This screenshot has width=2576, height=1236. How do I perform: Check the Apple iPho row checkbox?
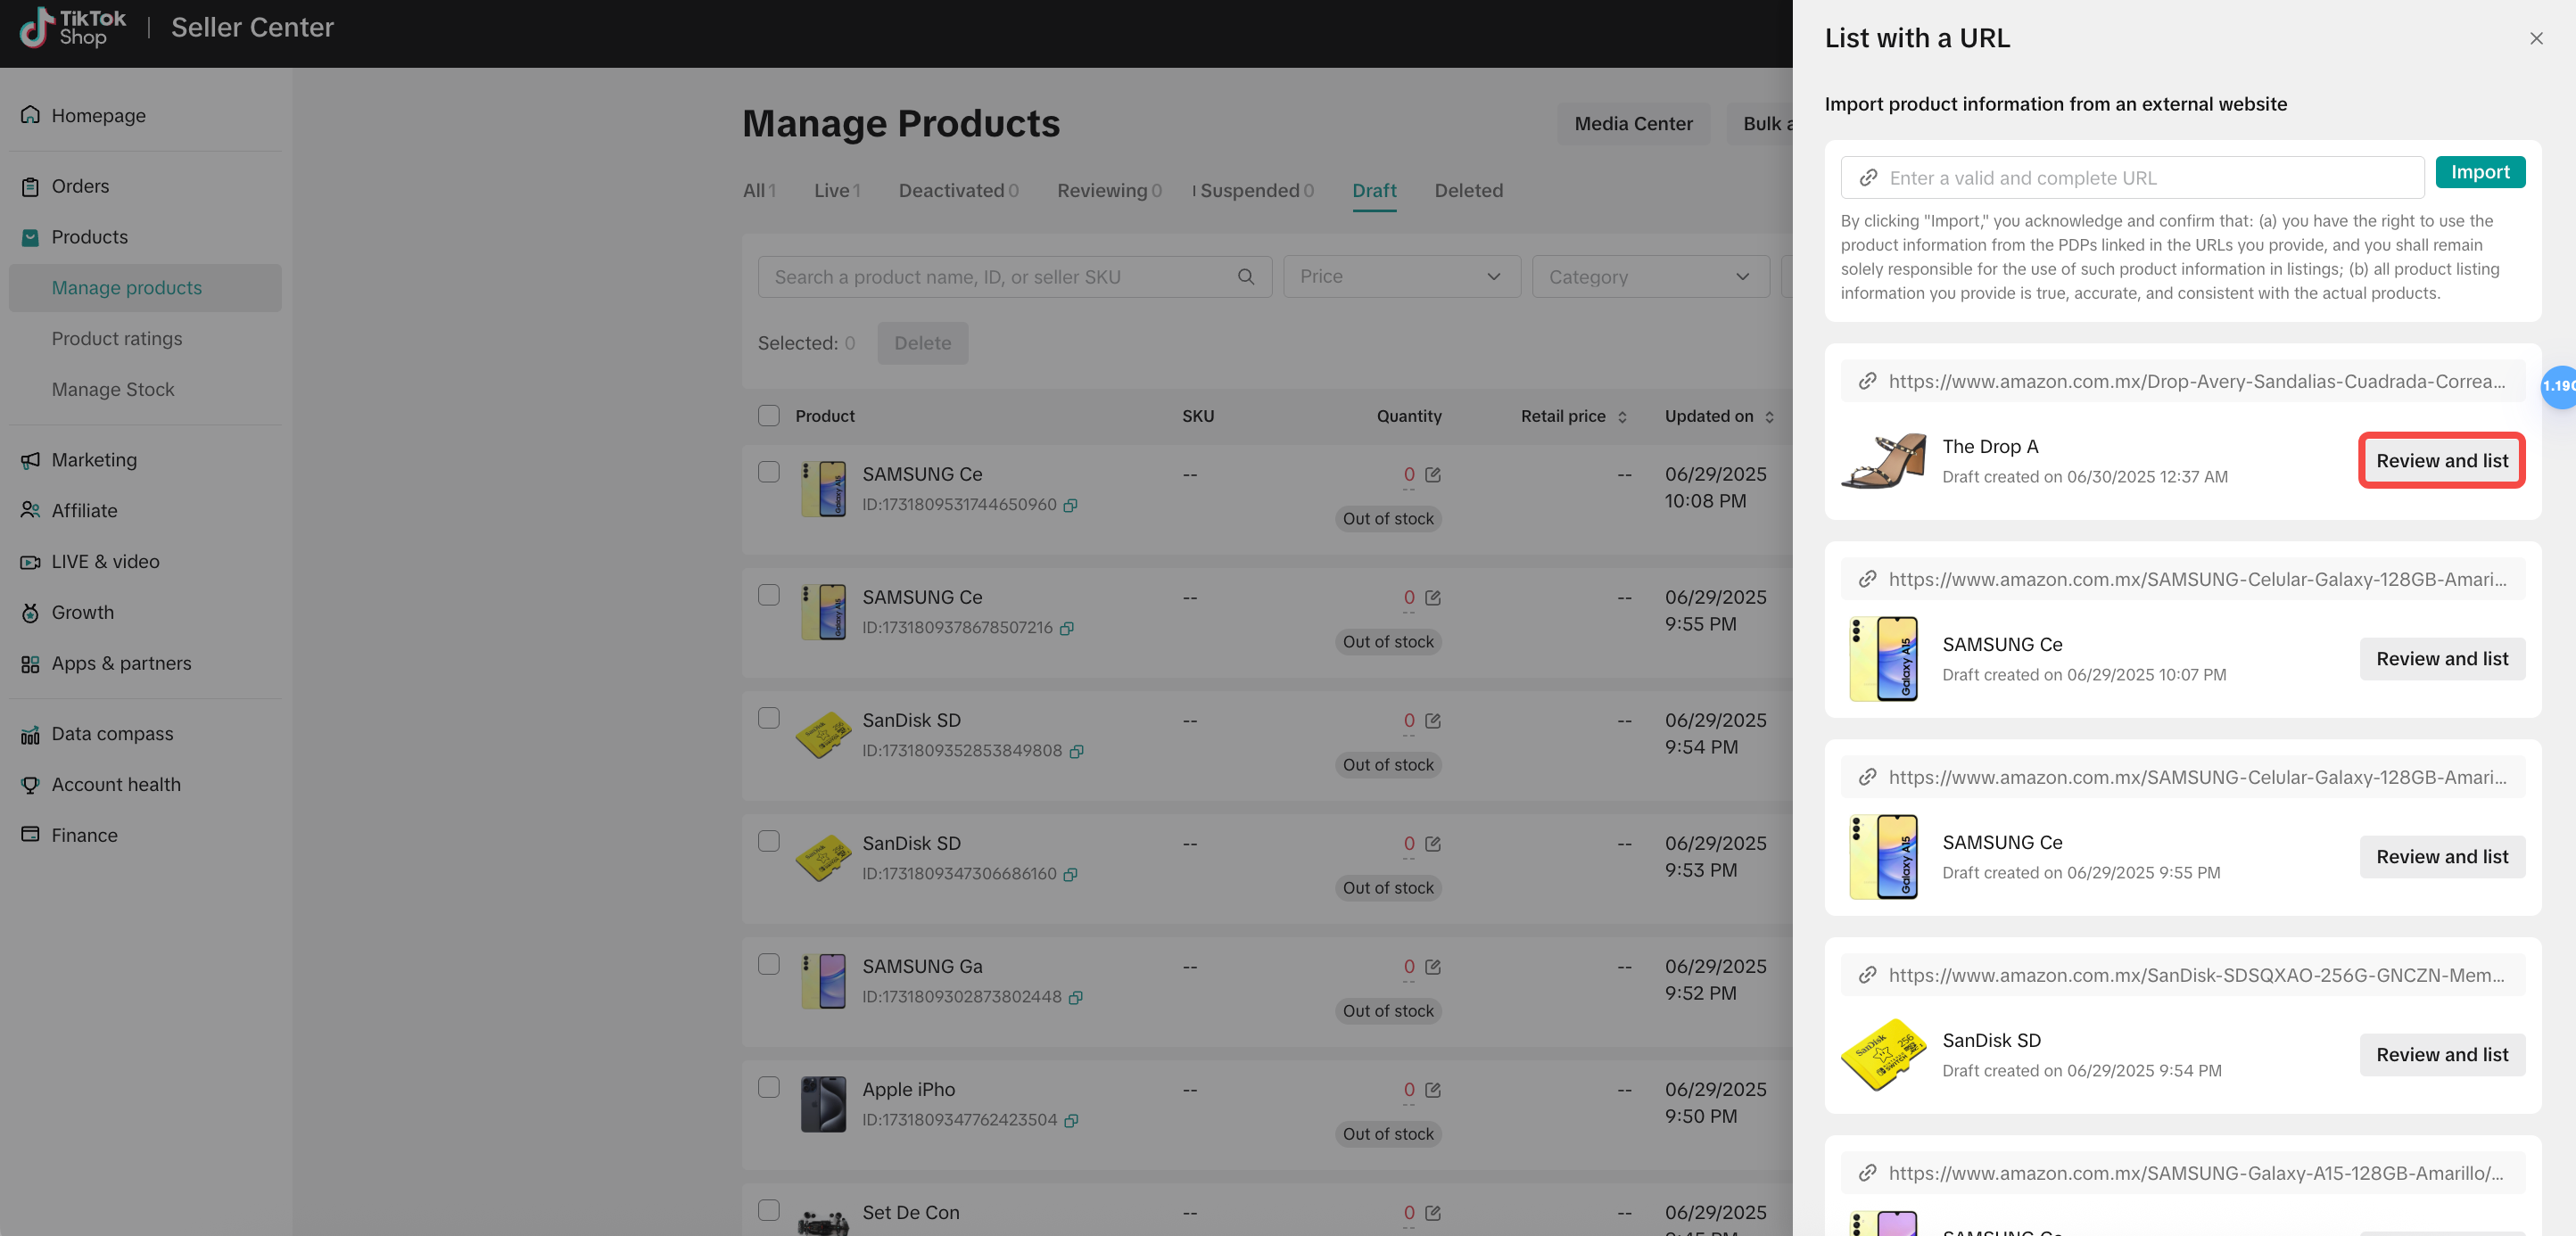768,1087
